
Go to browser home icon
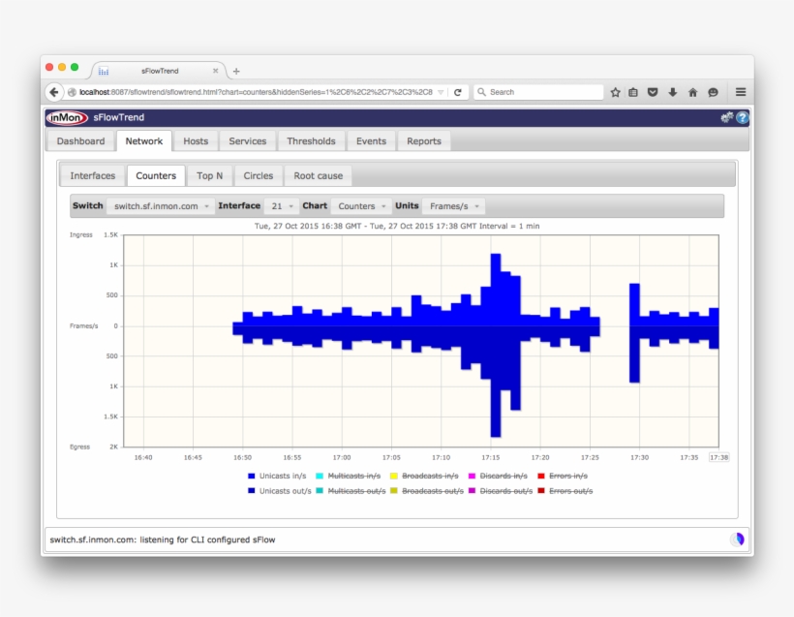click(692, 92)
